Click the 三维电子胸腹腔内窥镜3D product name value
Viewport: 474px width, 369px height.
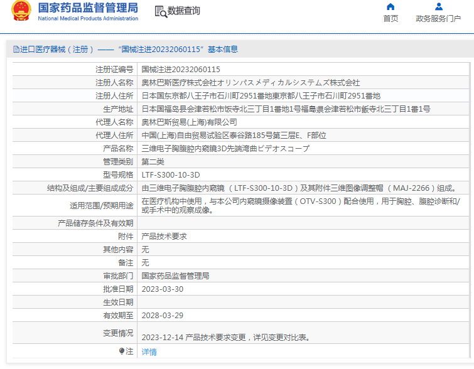pyautogui.click(x=225, y=148)
